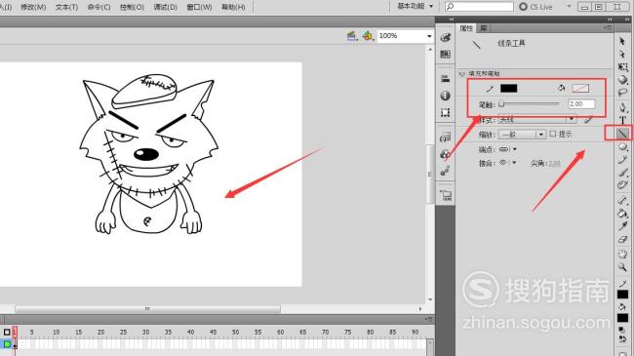Select the Hand tool
The width and height of the screenshot is (634, 356).
pos(622,254)
